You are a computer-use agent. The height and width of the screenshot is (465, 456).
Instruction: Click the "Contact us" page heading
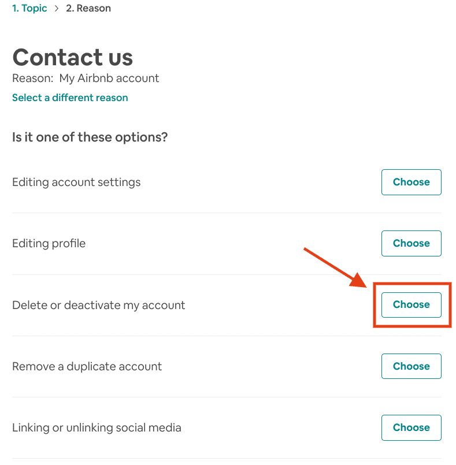point(73,57)
